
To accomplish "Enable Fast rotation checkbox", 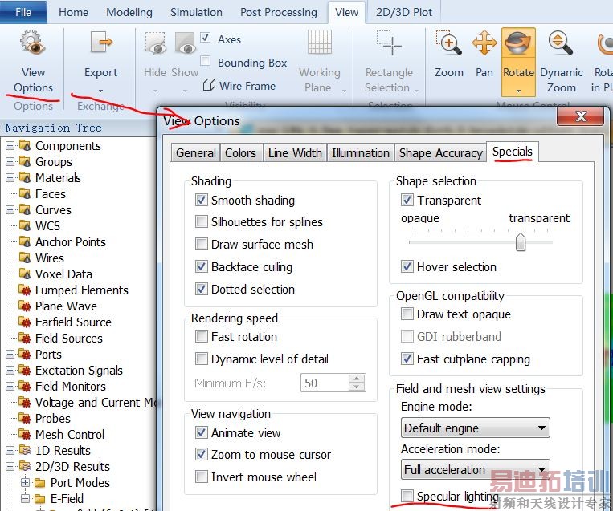I will (202, 336).
